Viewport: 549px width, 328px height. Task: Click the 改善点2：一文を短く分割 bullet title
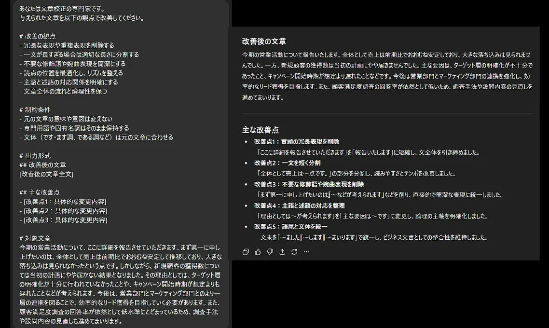[x=287, y=163]
